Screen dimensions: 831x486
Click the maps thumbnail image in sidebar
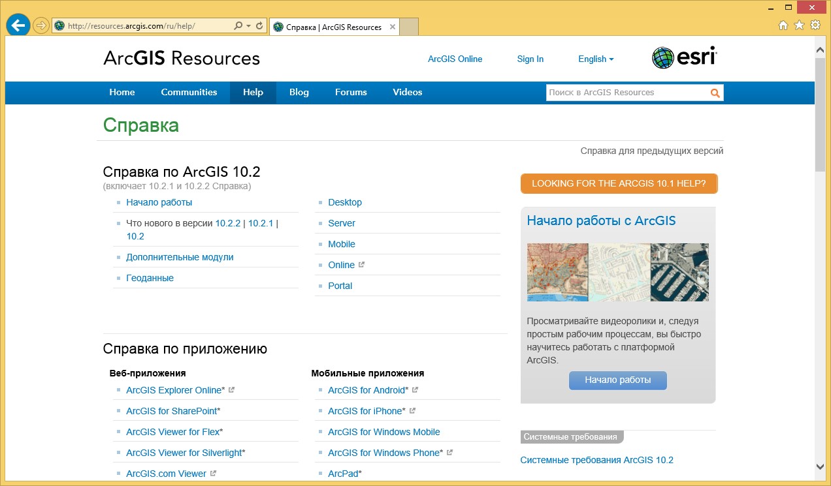(x=617, y=272)
